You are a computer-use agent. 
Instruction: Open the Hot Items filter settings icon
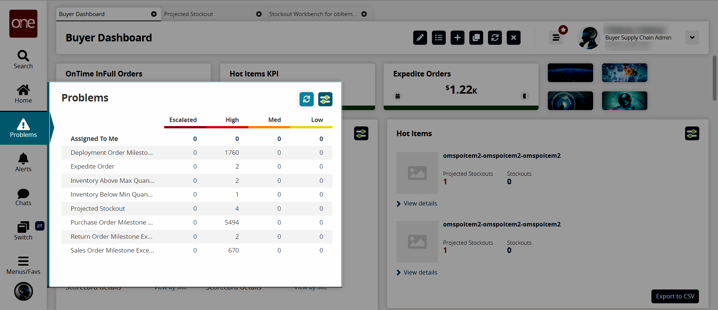[692, 134]
